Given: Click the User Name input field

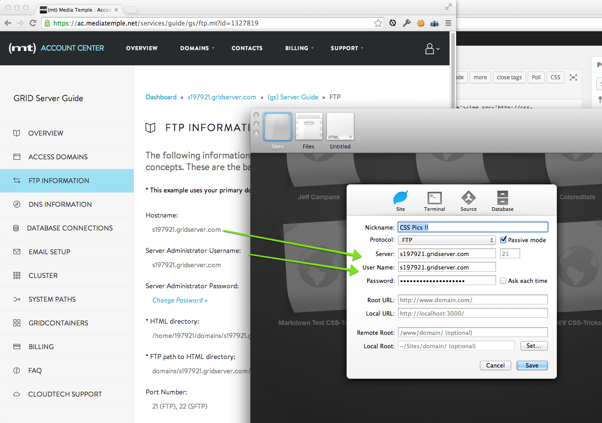Looking at the screenshot, I should click(x=447, y=267).
